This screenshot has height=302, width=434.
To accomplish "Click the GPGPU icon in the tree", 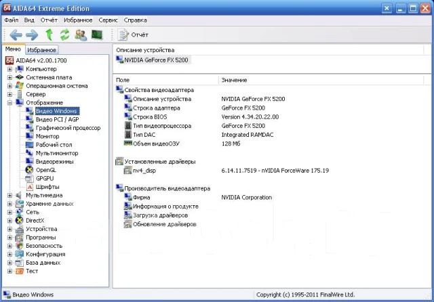I will 29,179.
